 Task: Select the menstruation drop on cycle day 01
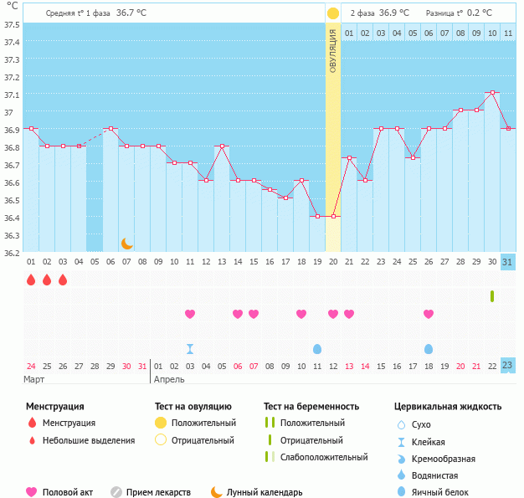31,280
